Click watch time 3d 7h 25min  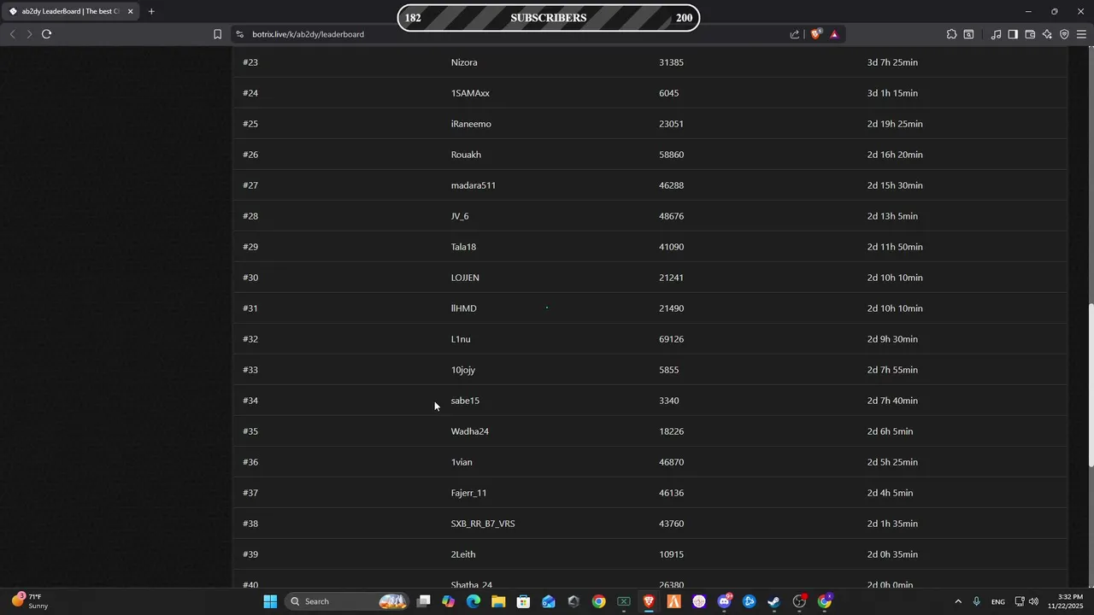point(892,62)
